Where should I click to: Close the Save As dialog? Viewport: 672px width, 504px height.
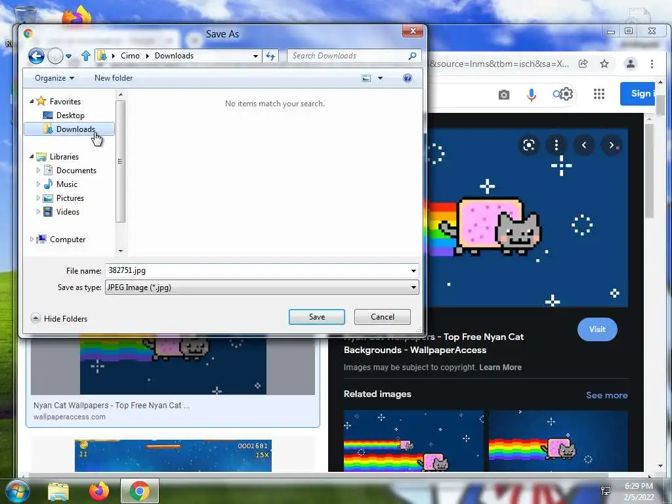click(x=413, y=31)
